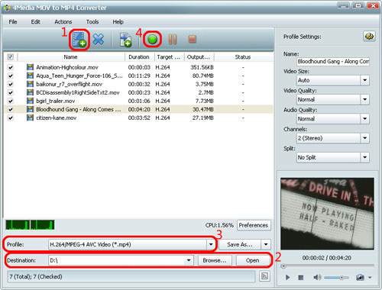Screen dimensions: 382x290
Task: Click the Add Profile document icon
Action: click(125, 40)
